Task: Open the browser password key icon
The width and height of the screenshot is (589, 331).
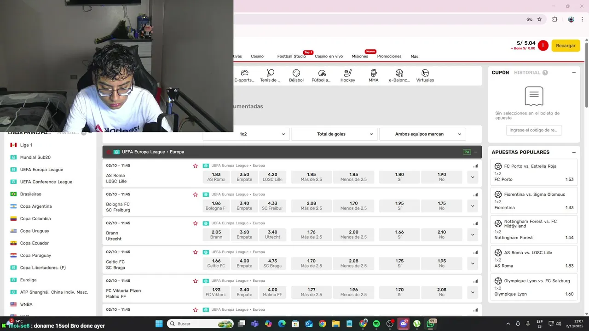Action: [x=530, y=19]
